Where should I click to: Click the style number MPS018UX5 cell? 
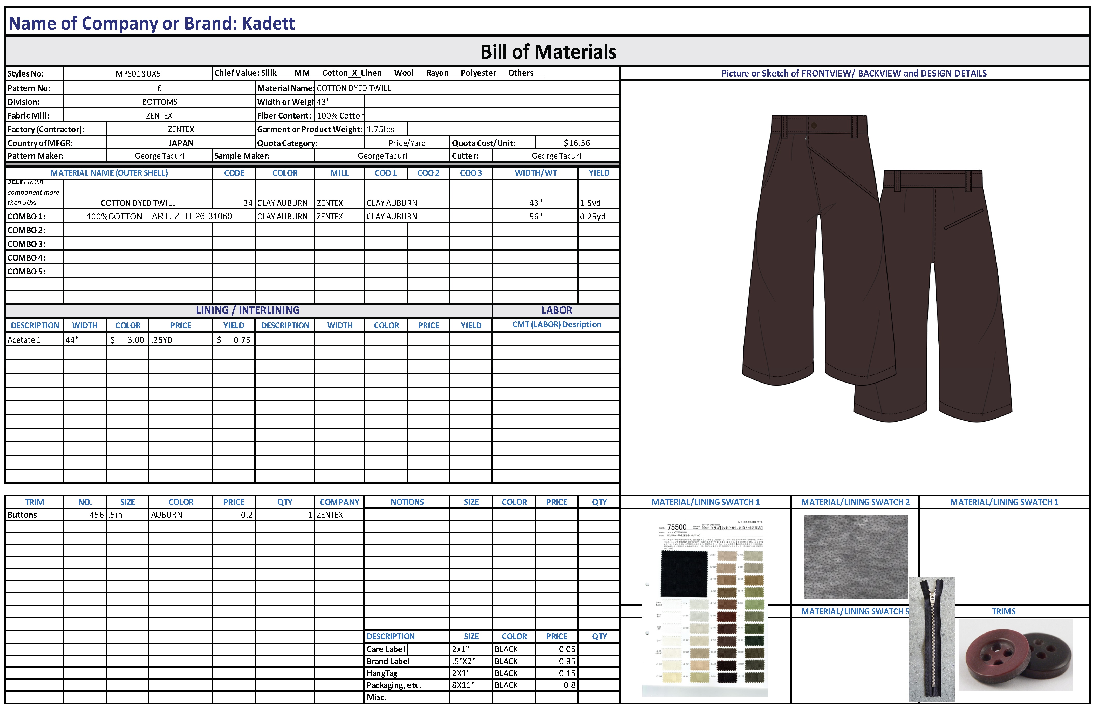(138, 74)
